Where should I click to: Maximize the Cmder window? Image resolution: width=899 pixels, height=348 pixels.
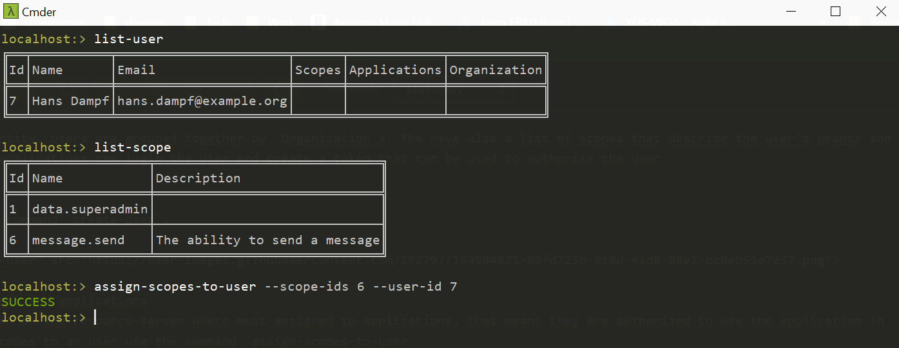pos(835,12)
